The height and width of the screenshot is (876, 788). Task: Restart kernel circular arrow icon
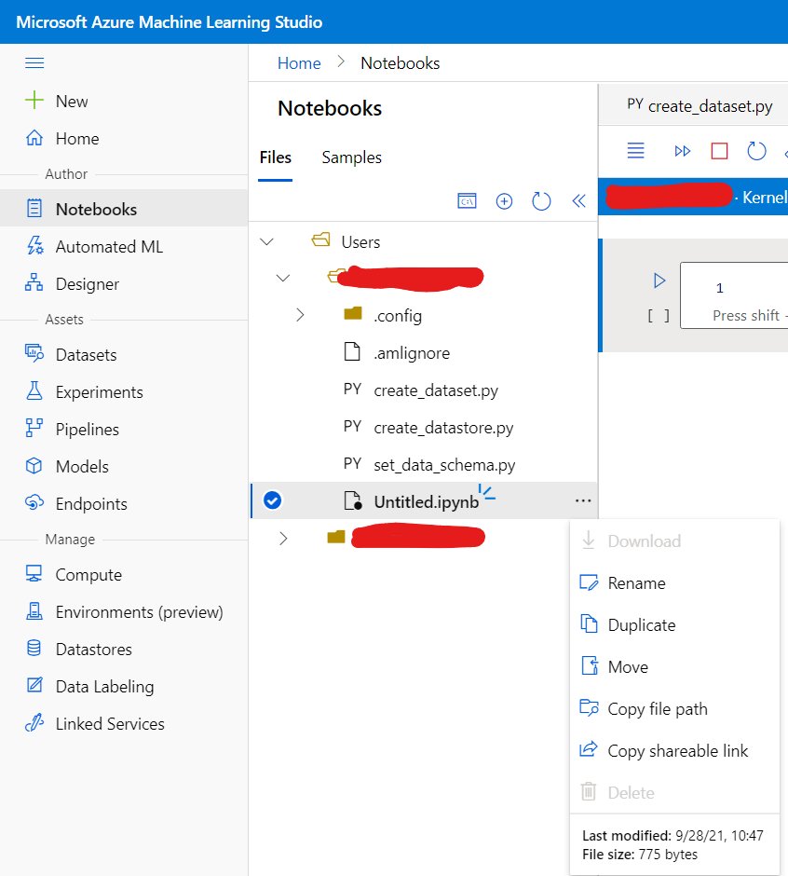(x=756, y=151)
